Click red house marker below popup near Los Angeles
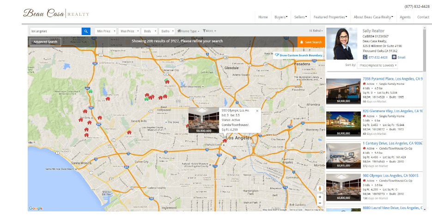This screenshot has height=222, width=432. point(225,141)
